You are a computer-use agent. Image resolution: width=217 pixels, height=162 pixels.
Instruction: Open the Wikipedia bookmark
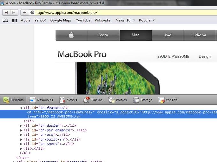pos(103,20)
